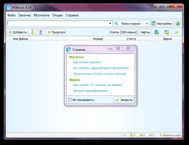Sort by Время column header
189x145 pixels.
(167, 39)
